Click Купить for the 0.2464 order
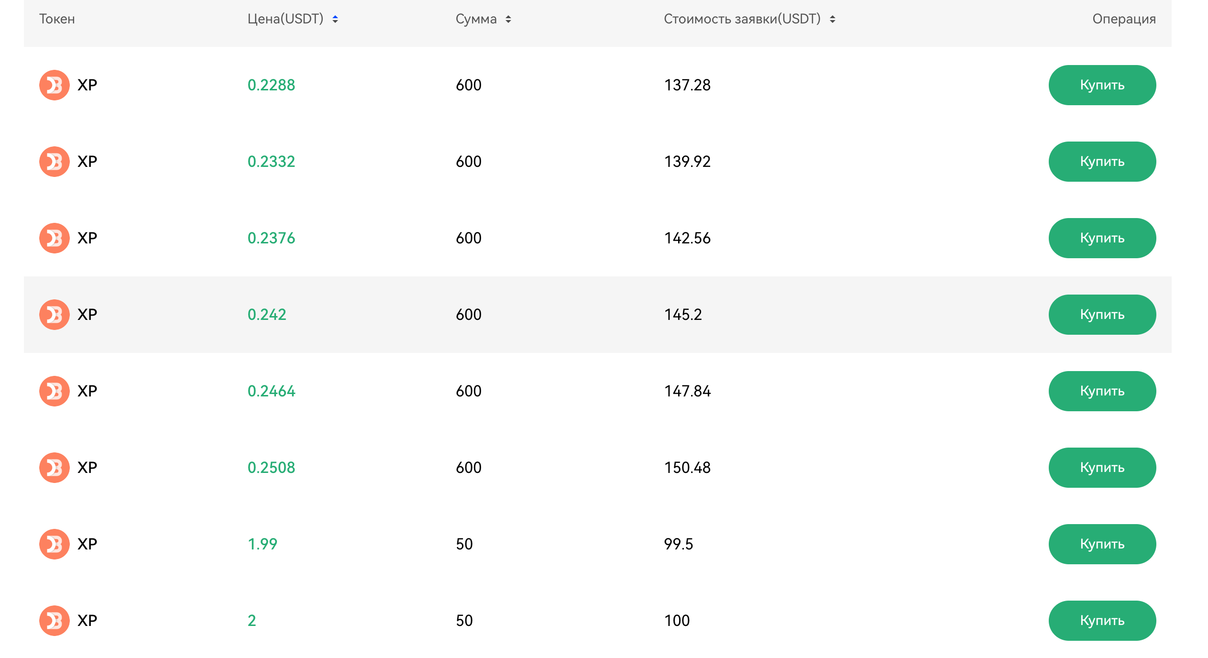 point(1102,391)
